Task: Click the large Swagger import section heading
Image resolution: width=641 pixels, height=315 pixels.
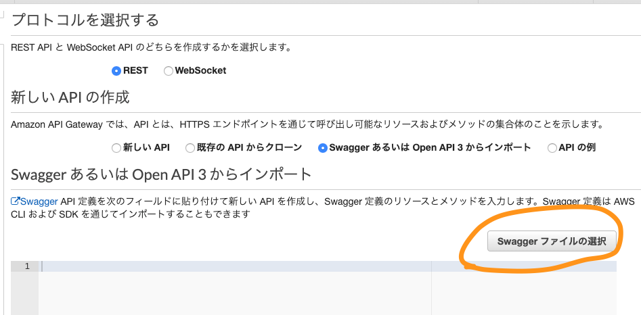Action: coord(162,174)
